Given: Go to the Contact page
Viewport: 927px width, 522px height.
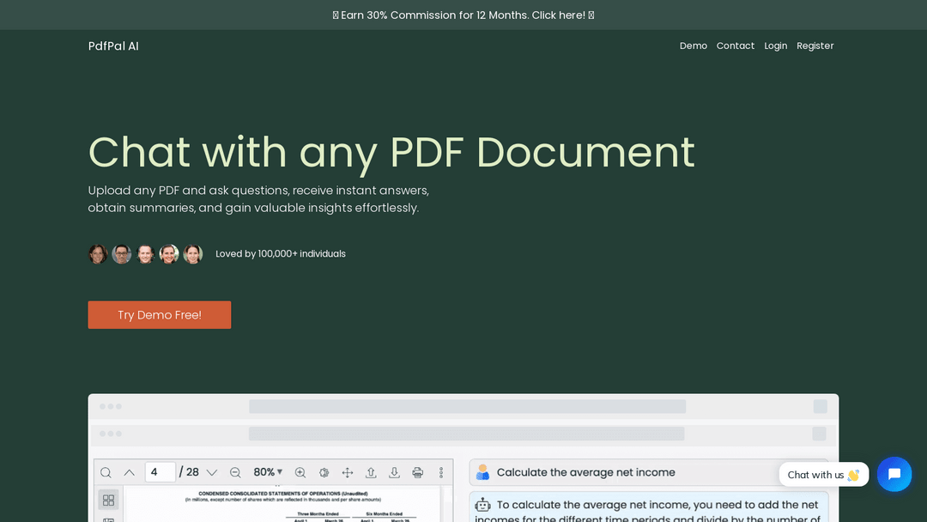Looking at the screenshot, I should click(x=736, y=46).
